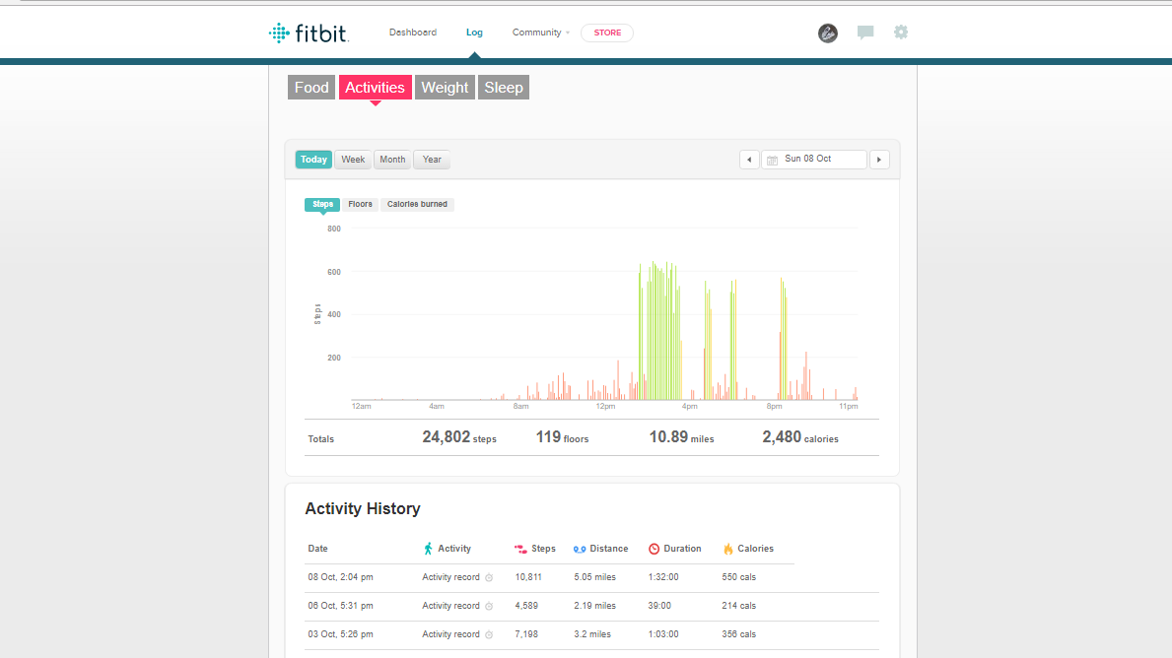Open the Sun 08 Oct date picker
Viewport: 1172px width, 658px height.
point(814,160)
